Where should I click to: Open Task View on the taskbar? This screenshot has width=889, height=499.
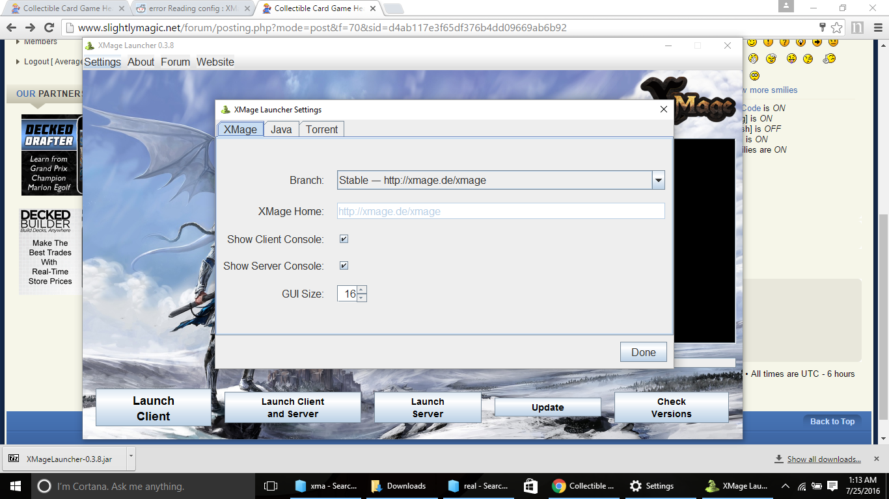tap(271, 486)
